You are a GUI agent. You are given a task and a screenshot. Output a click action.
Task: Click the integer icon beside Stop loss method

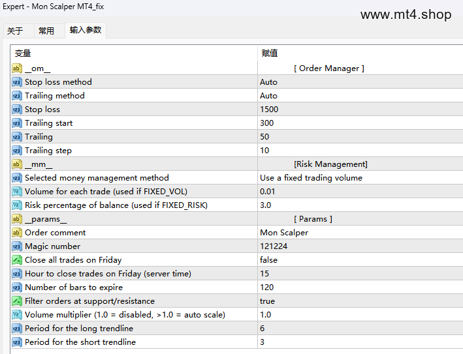[17, 82]
